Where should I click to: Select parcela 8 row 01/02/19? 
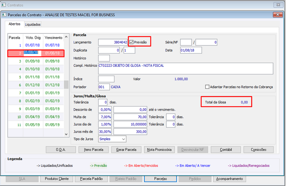(x=36, y=101)
